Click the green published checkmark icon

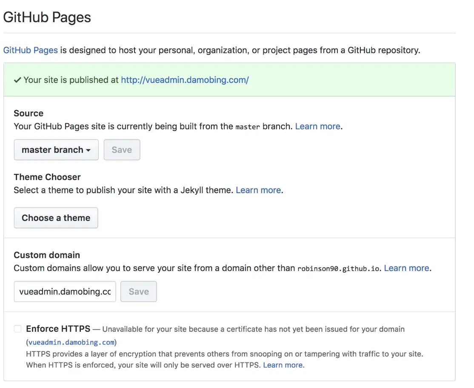pos(17,80)
